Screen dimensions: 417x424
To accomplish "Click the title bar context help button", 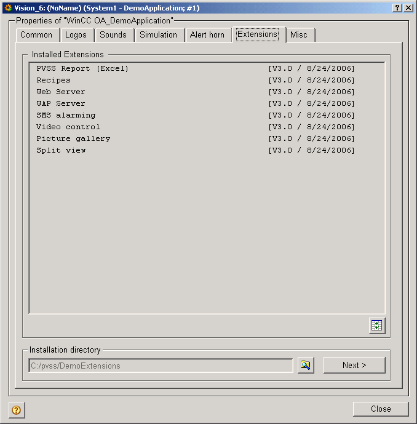I will click(397, 7).
